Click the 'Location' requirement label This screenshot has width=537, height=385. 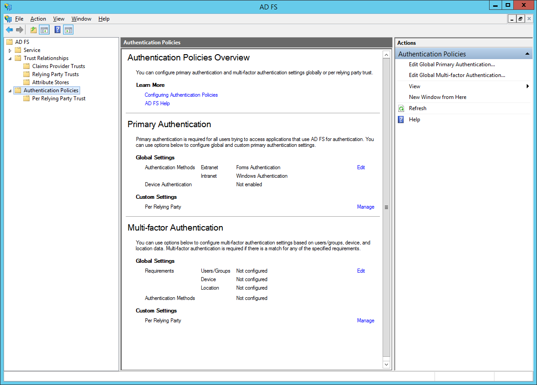pyautogui.click(x=210, y=288)
